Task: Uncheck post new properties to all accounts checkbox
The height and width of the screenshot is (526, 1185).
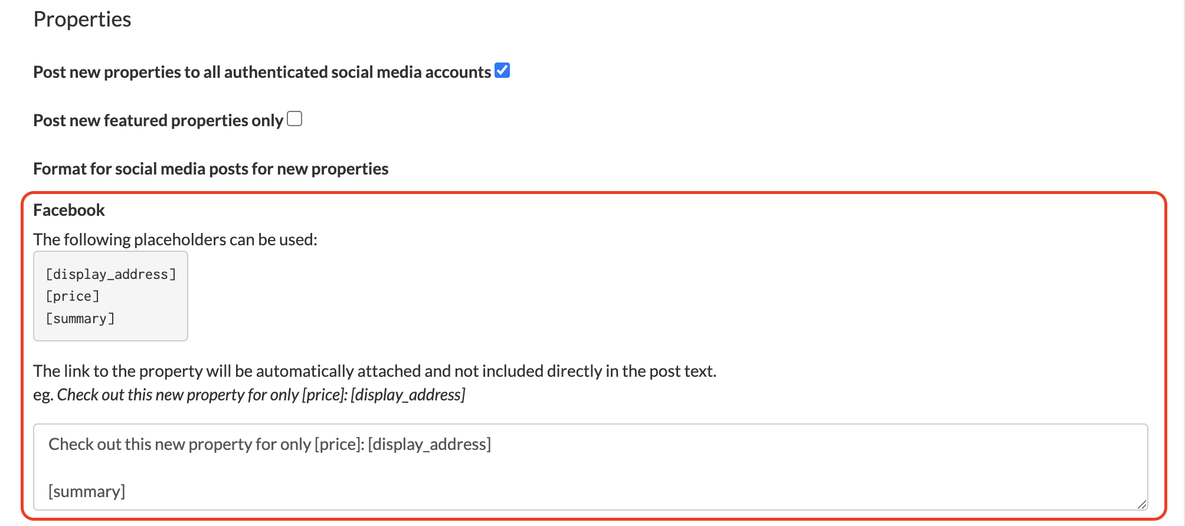Action: point(502,71)
